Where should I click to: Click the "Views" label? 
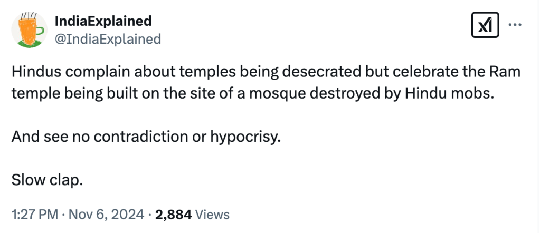(212, 215)
